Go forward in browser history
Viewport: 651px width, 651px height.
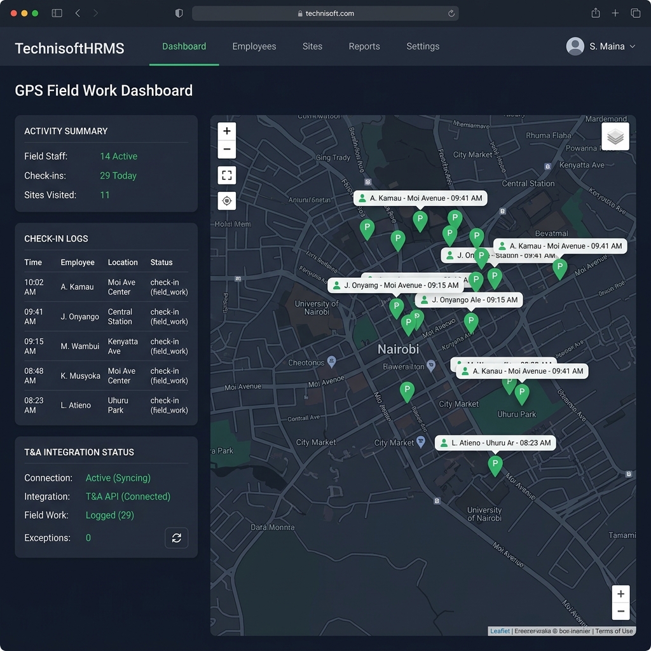[96, 13]
